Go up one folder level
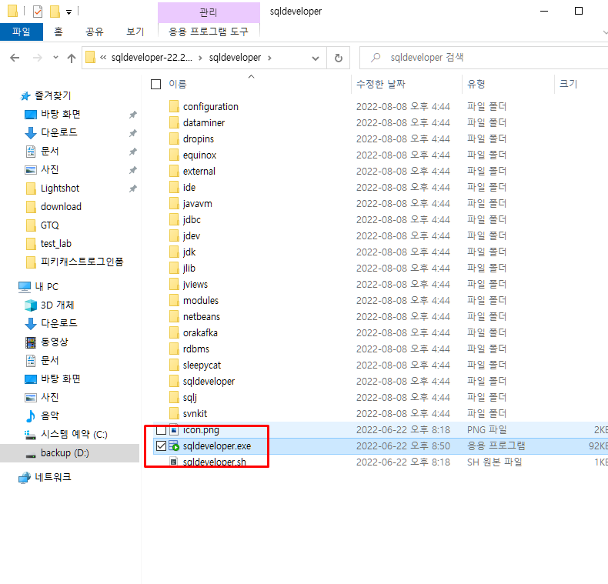The image size is (608, 584). (x=72, y=58)
